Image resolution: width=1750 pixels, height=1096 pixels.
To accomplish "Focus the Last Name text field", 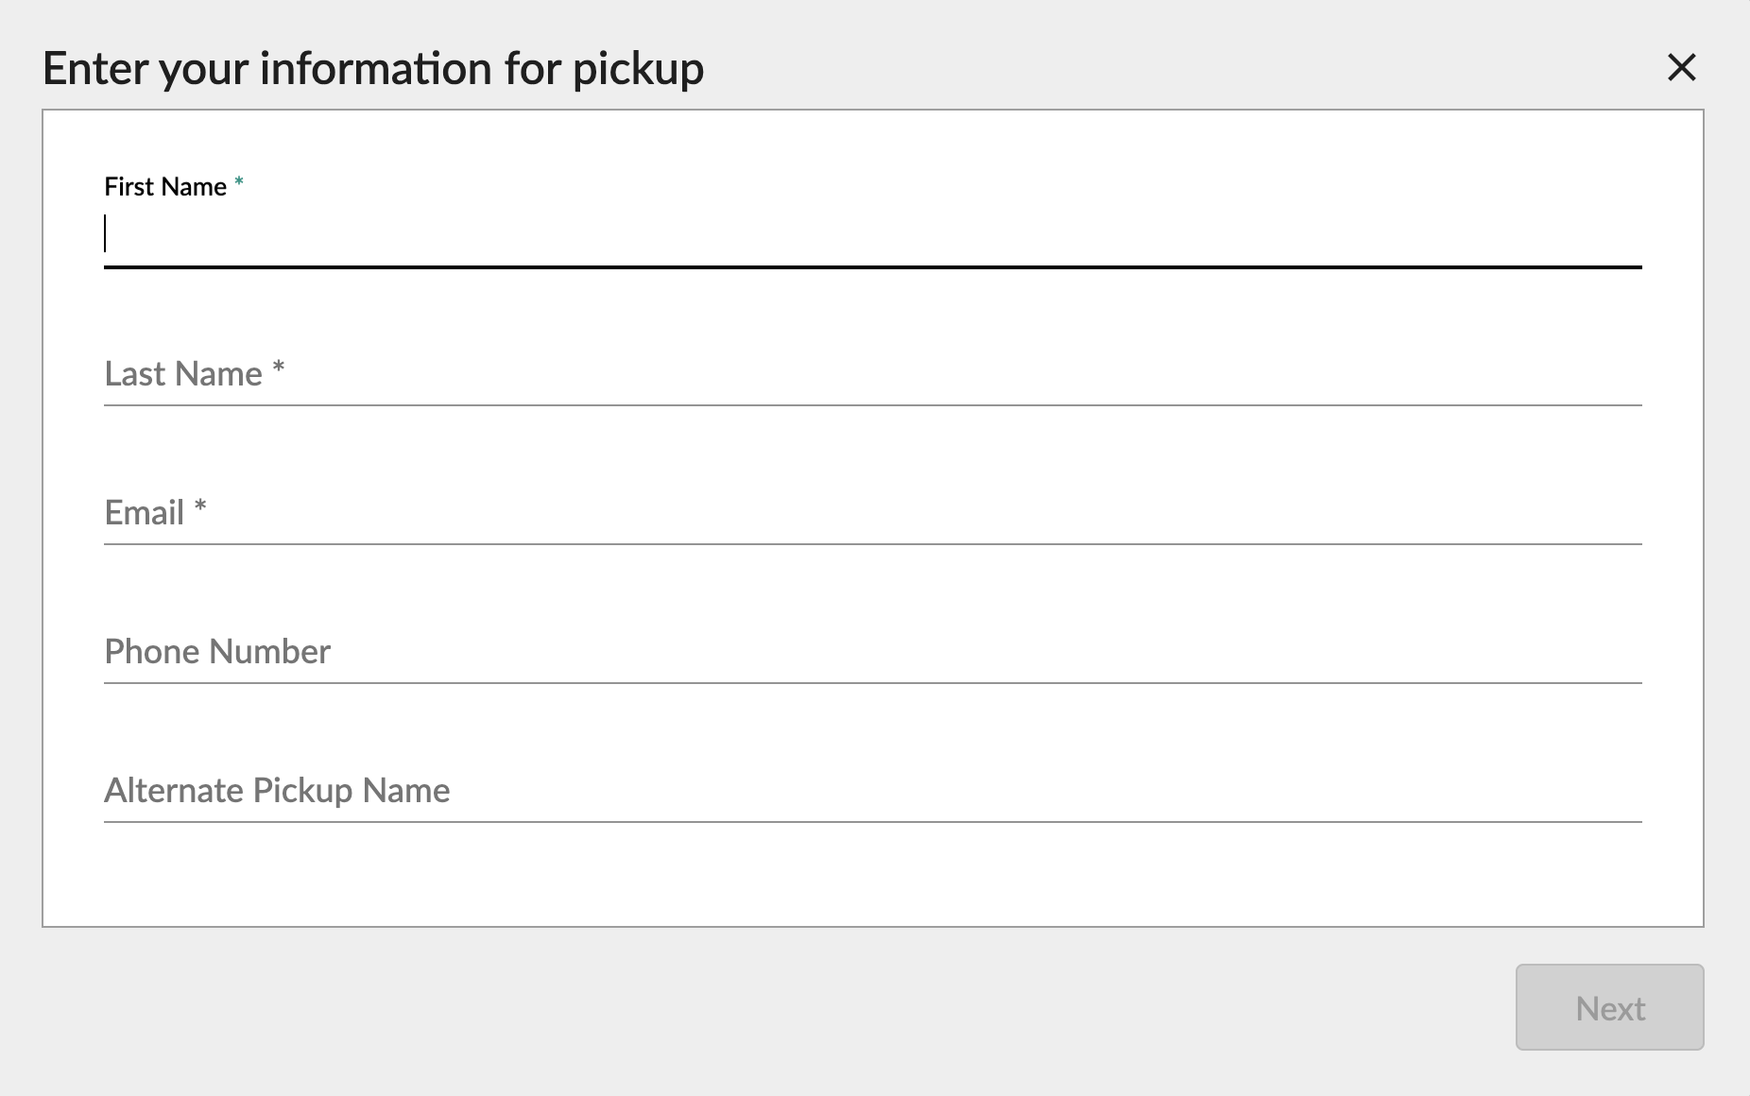I will point(871,375).
